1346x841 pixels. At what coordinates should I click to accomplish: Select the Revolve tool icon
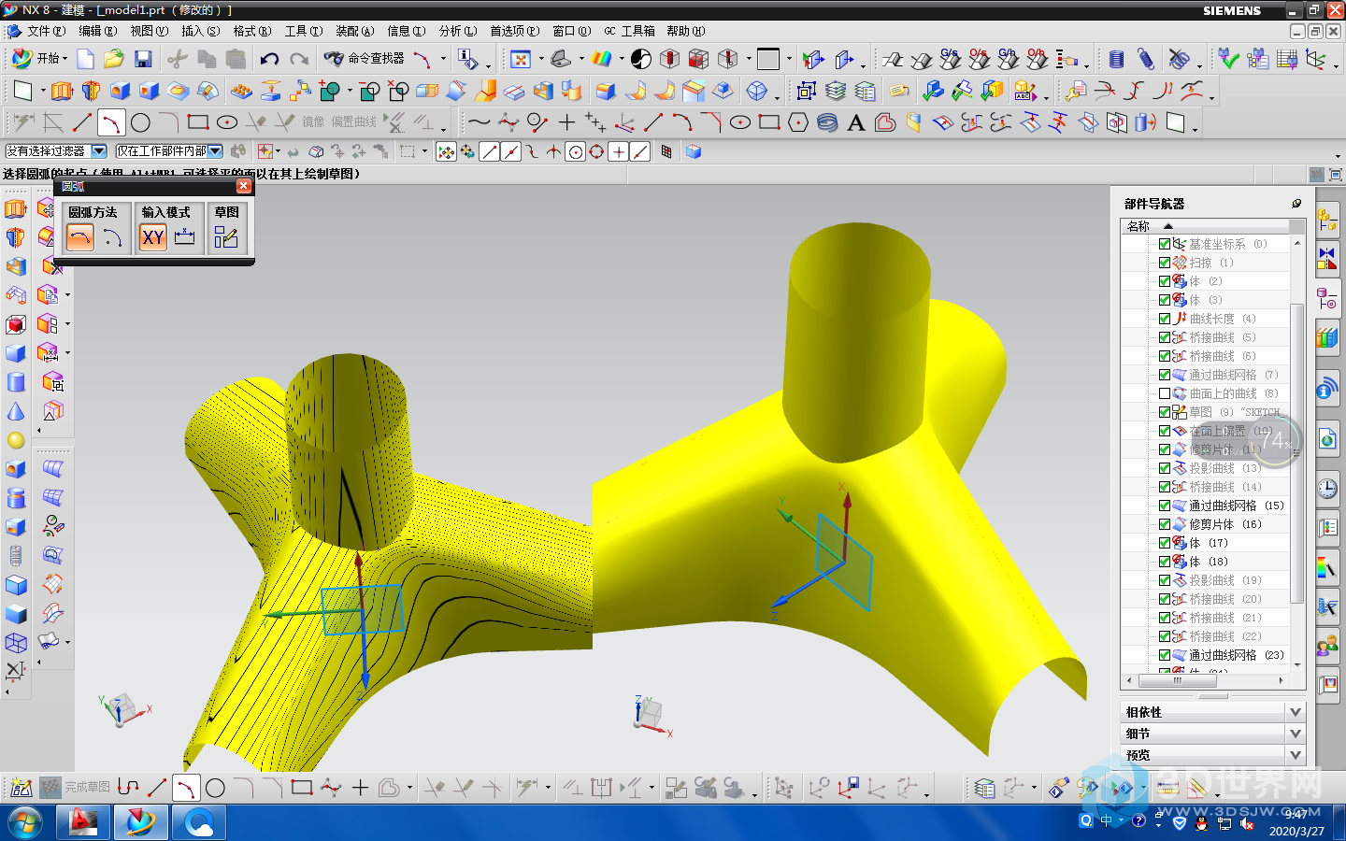point(91,91)
